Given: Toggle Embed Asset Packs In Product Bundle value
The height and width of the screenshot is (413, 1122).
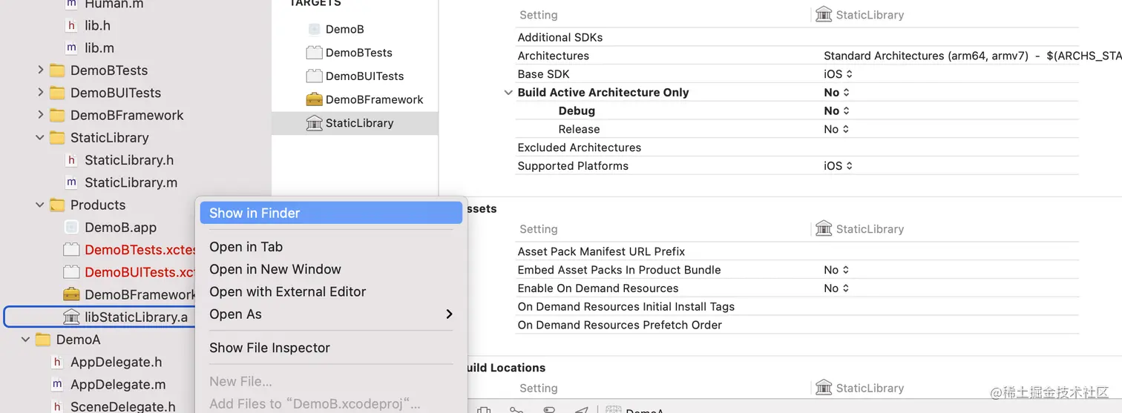Looking at the screenshot, I should 836,270.
